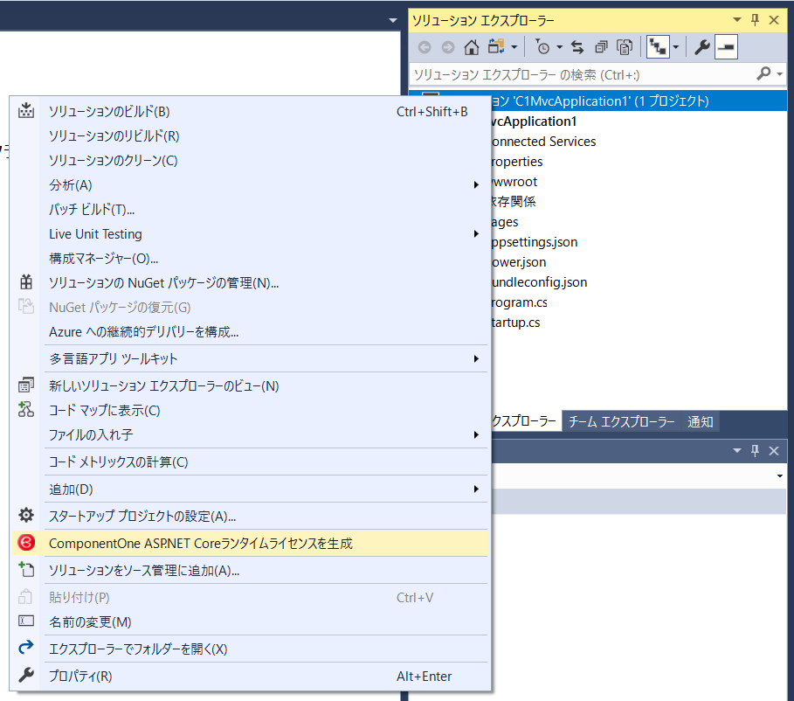794x701 pixels.
Task: Select the Connected Services tree node
Action: 542,142
